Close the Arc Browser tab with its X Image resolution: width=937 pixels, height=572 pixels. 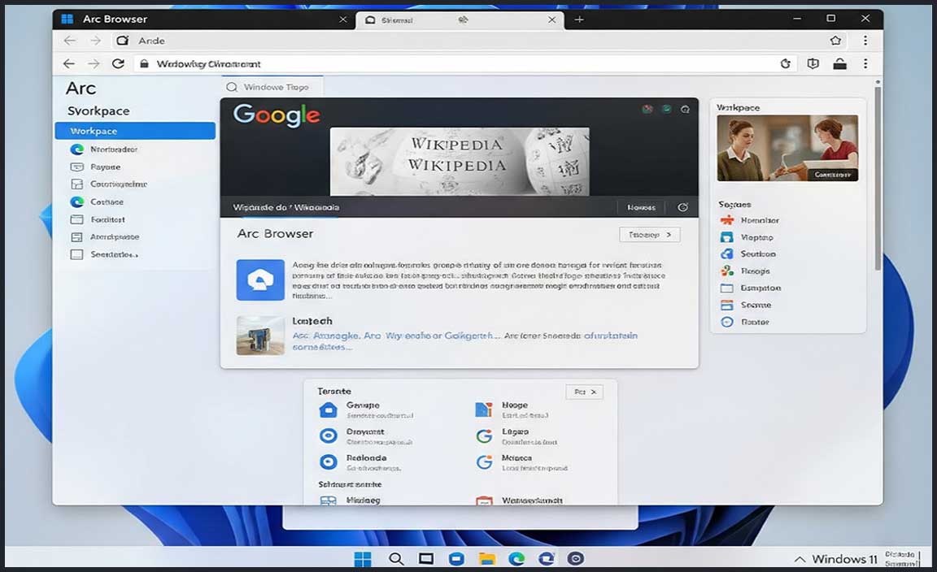tap(343, 19)
